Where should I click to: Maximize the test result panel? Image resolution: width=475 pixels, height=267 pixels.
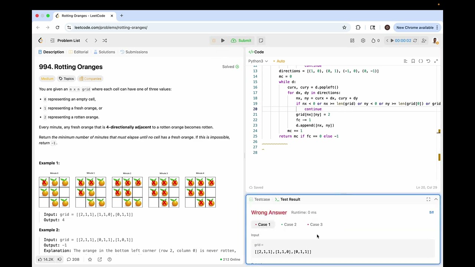[428, 199]
